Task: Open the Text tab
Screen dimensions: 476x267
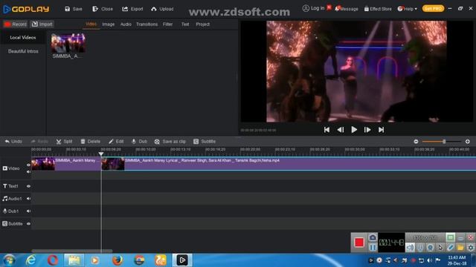Action: click(x=185, y=24)
